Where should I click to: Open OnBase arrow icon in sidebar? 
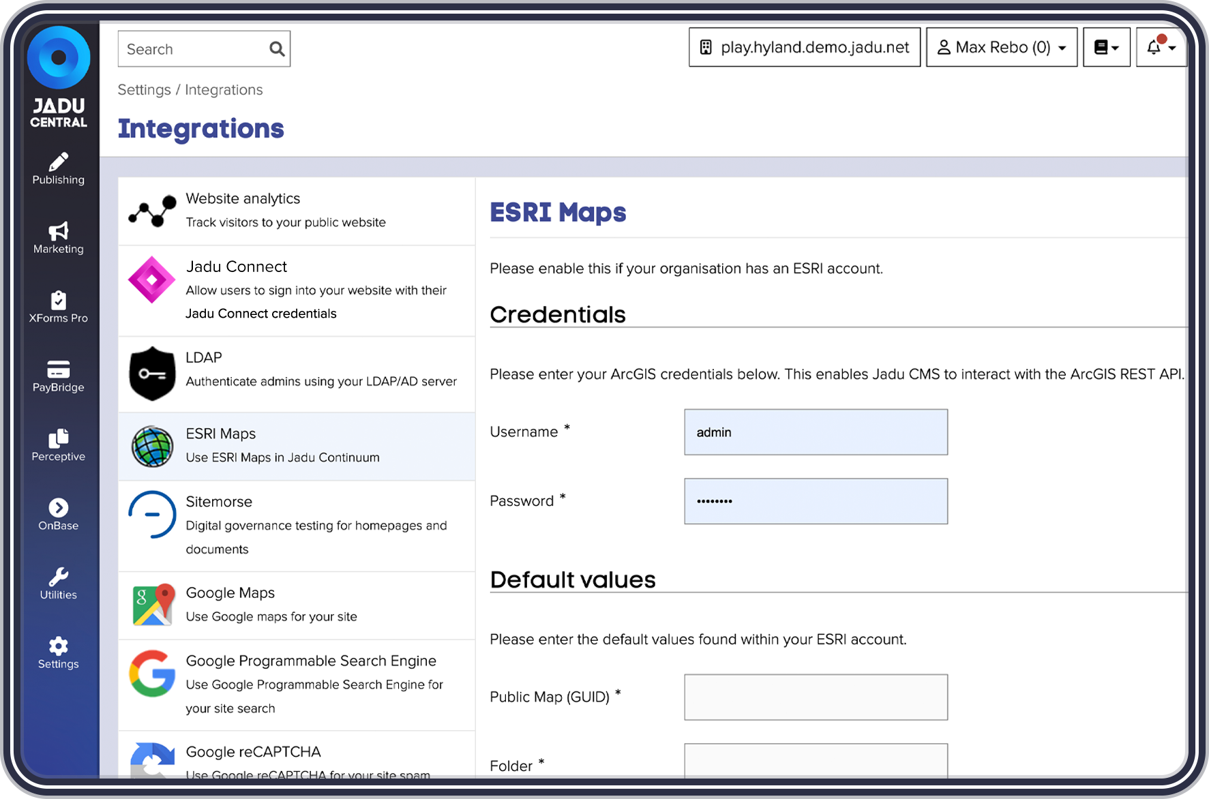[59, 507]
